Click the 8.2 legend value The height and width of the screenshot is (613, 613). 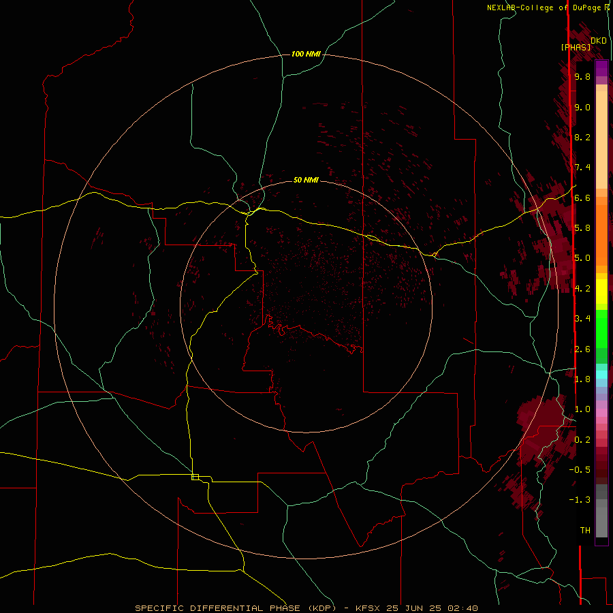582,137
